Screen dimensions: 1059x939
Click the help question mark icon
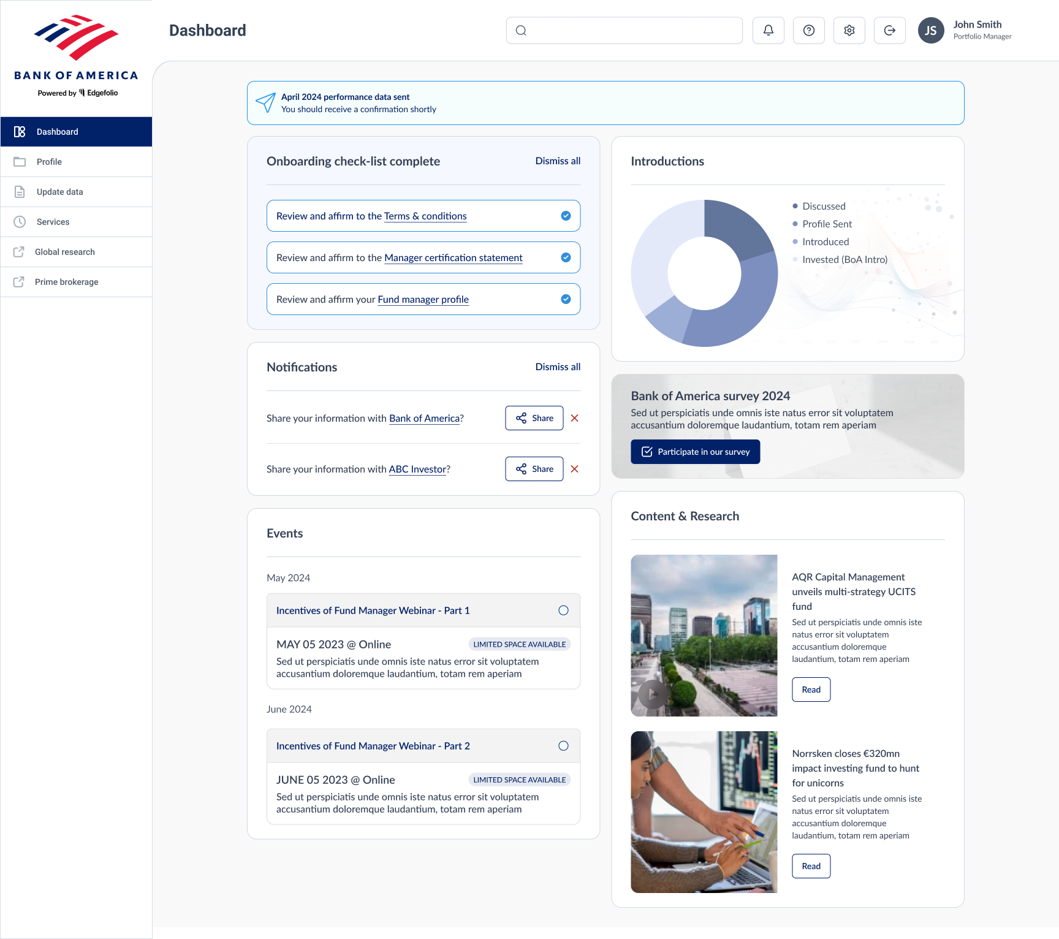(808, 30)
